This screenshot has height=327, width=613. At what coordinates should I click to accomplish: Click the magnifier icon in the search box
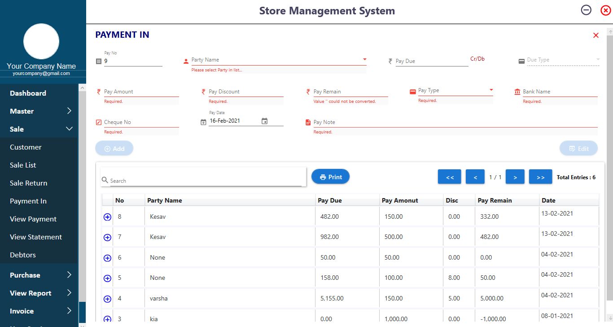pyautogui.click(x=105, y=180)
